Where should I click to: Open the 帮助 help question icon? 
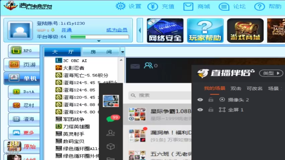tap(259, 7)
